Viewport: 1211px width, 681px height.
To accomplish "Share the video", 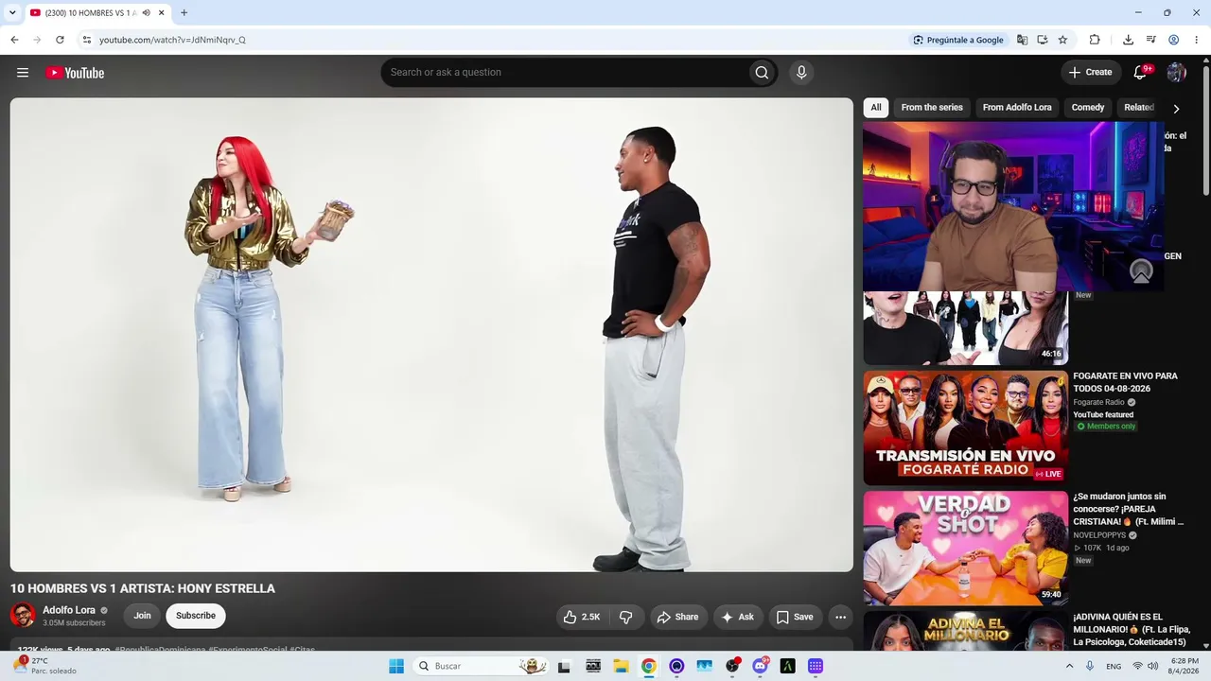I will click(677, 617).
